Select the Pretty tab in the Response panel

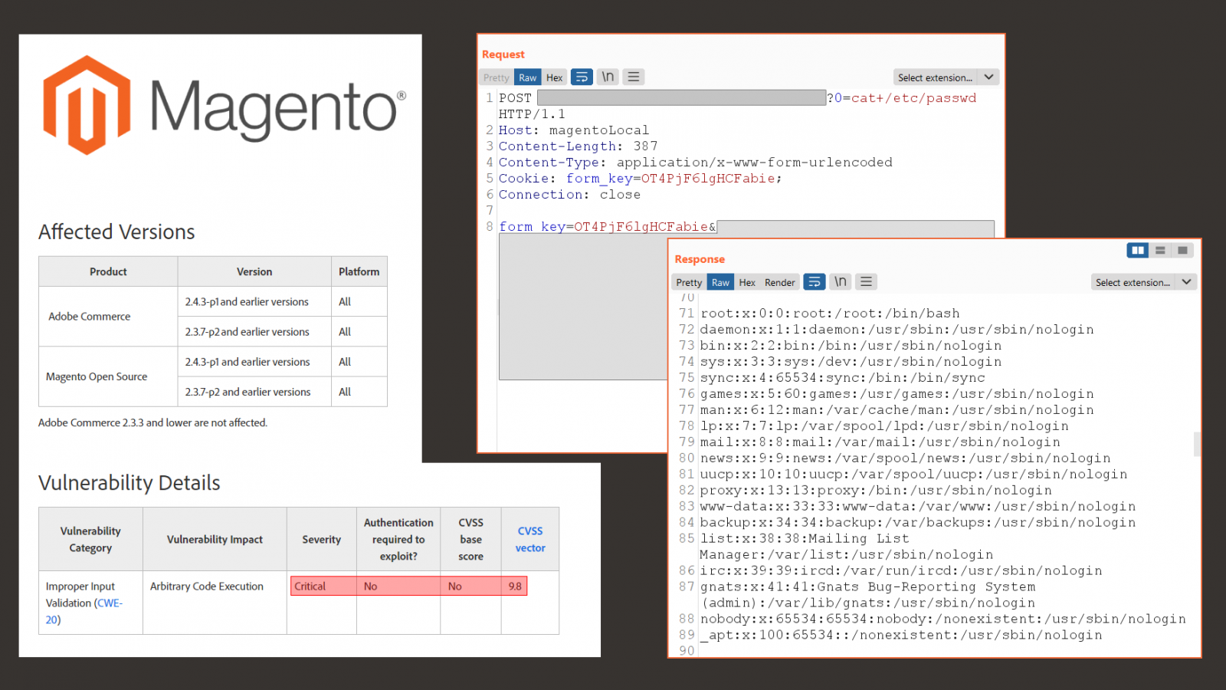tap(688, 281)
